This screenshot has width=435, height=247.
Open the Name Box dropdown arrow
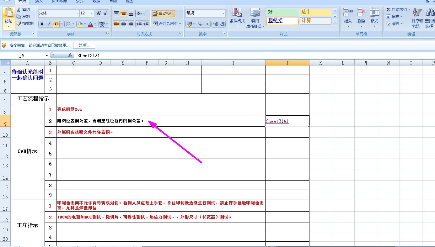click(x=47, y=55)
